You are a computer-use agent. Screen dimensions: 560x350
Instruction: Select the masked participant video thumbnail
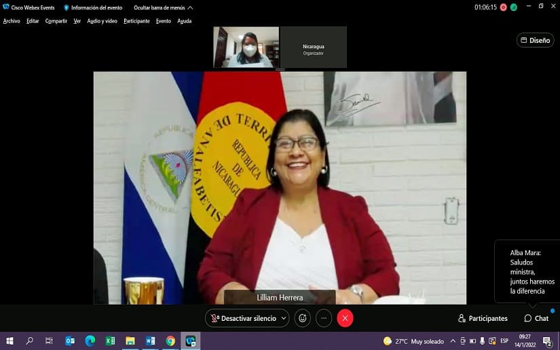pyautogui.click(x=246, y=47)
